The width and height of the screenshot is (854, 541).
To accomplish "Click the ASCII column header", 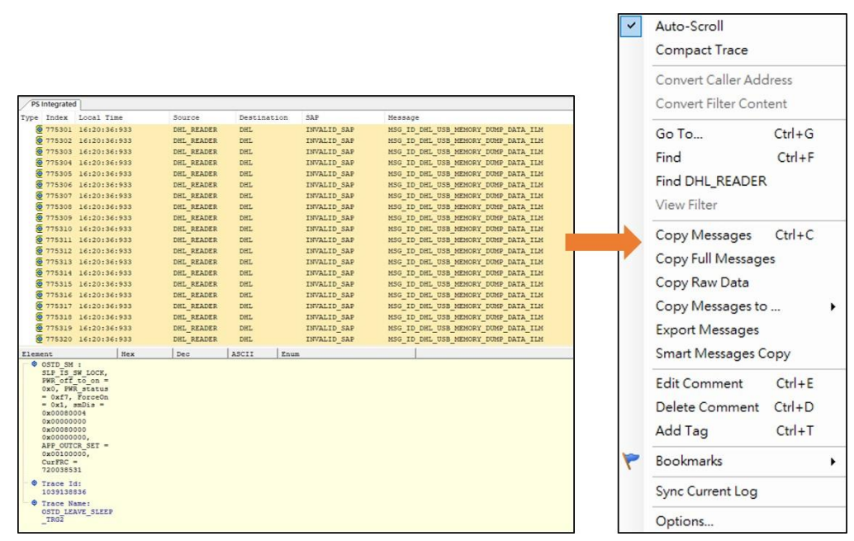I will pos(242,354).
